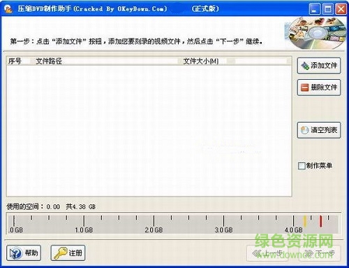Select the 文件大小(M) column header
This screenshot has height=268, width=349.
[205, 62]
